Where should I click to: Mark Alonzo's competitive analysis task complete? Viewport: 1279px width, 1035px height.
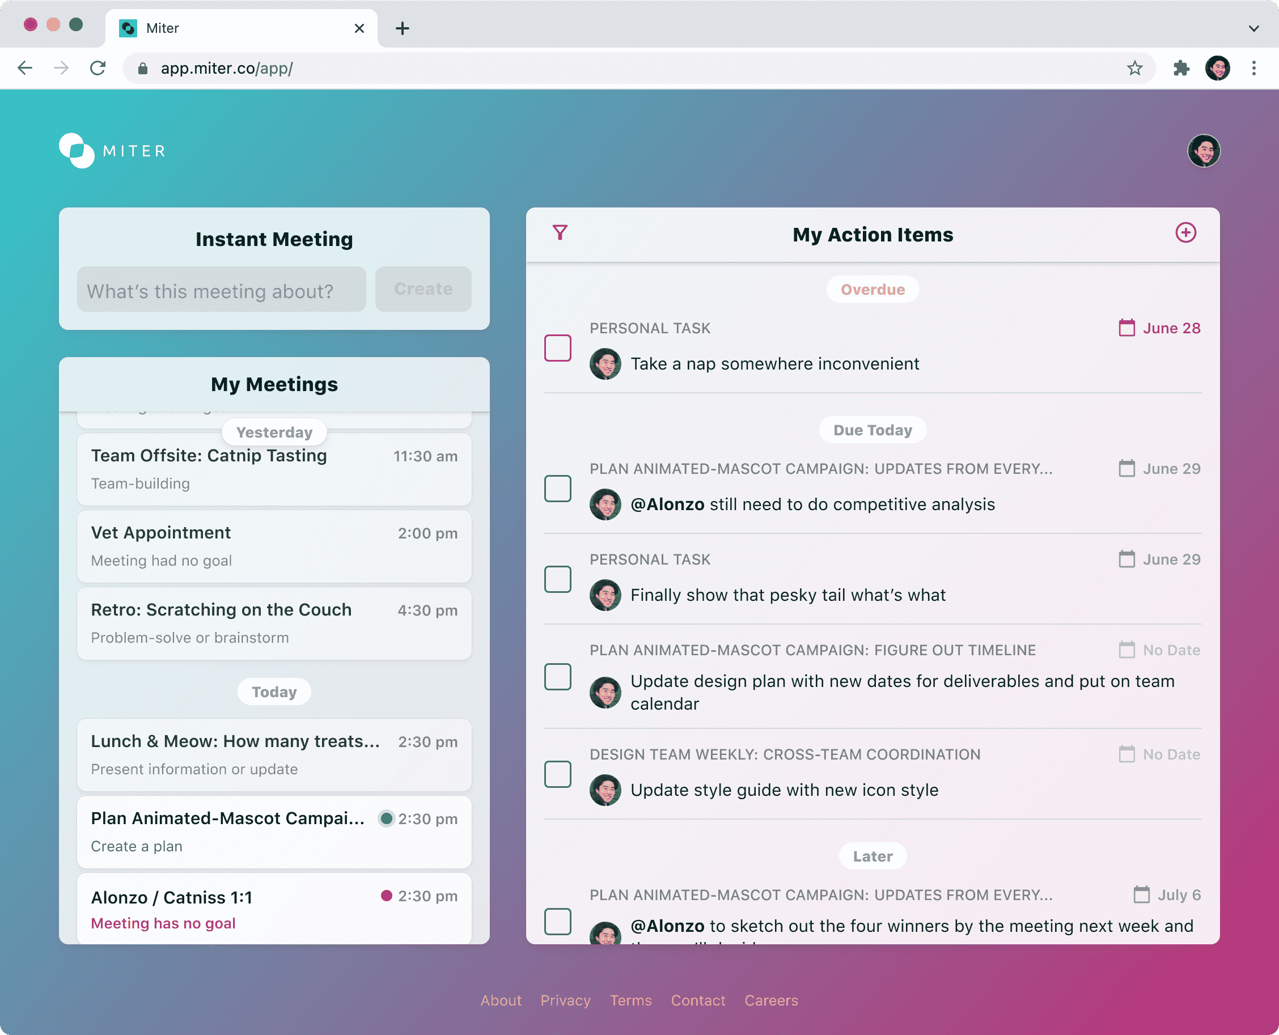coord(557,488)
